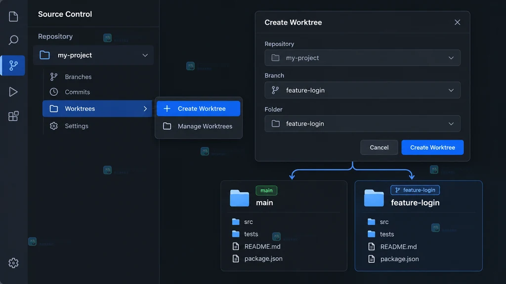The height and width of the screenshot is (284, 506).
Task: Click tests label in main card
Action: (x=251, y=234)
